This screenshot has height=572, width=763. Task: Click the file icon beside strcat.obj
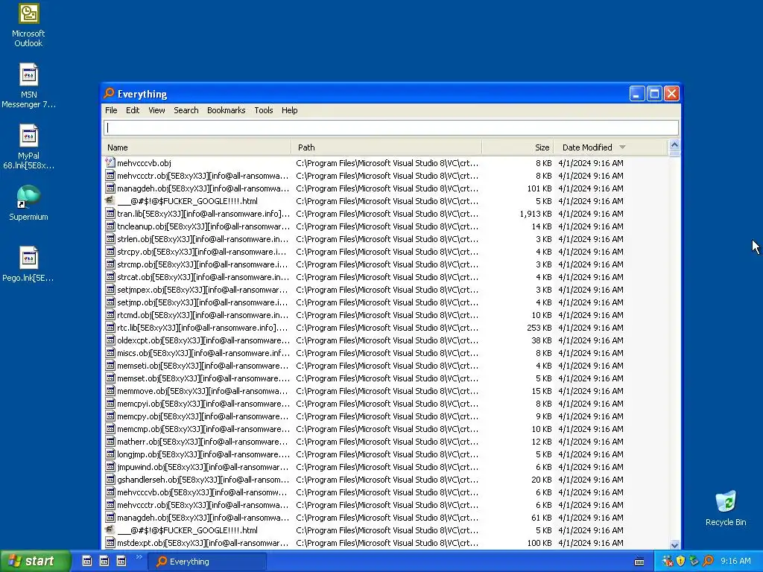[110, 277]
